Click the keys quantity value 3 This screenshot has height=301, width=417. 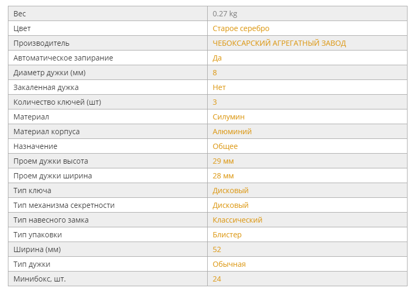(215, 102)
